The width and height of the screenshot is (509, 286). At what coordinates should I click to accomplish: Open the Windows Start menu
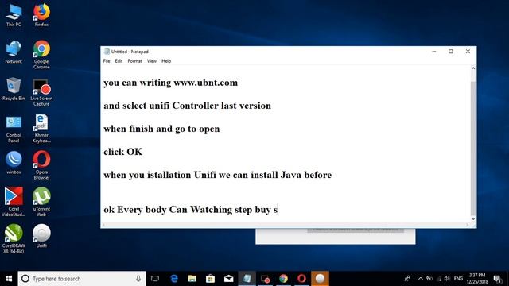tap(9, 279)
